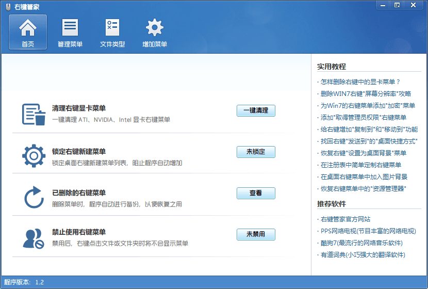Screen dimensions: 428x289
Task: Click the mouse app icon in title bar
Action: pyautogui.click(x=8, y=7)
